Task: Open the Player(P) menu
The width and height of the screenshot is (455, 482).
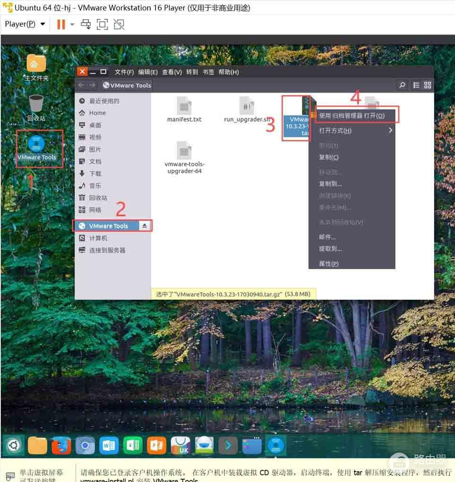Action: [x=25, y=24]
